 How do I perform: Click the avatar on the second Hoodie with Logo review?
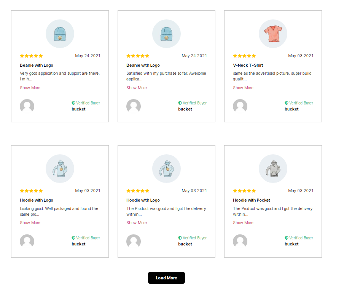[x=134, y=241]
